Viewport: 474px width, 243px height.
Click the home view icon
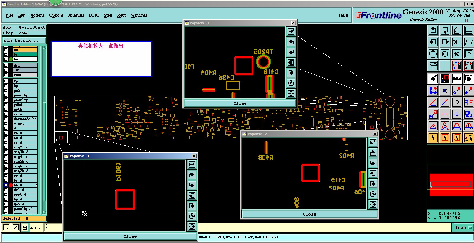click(457, 30)
